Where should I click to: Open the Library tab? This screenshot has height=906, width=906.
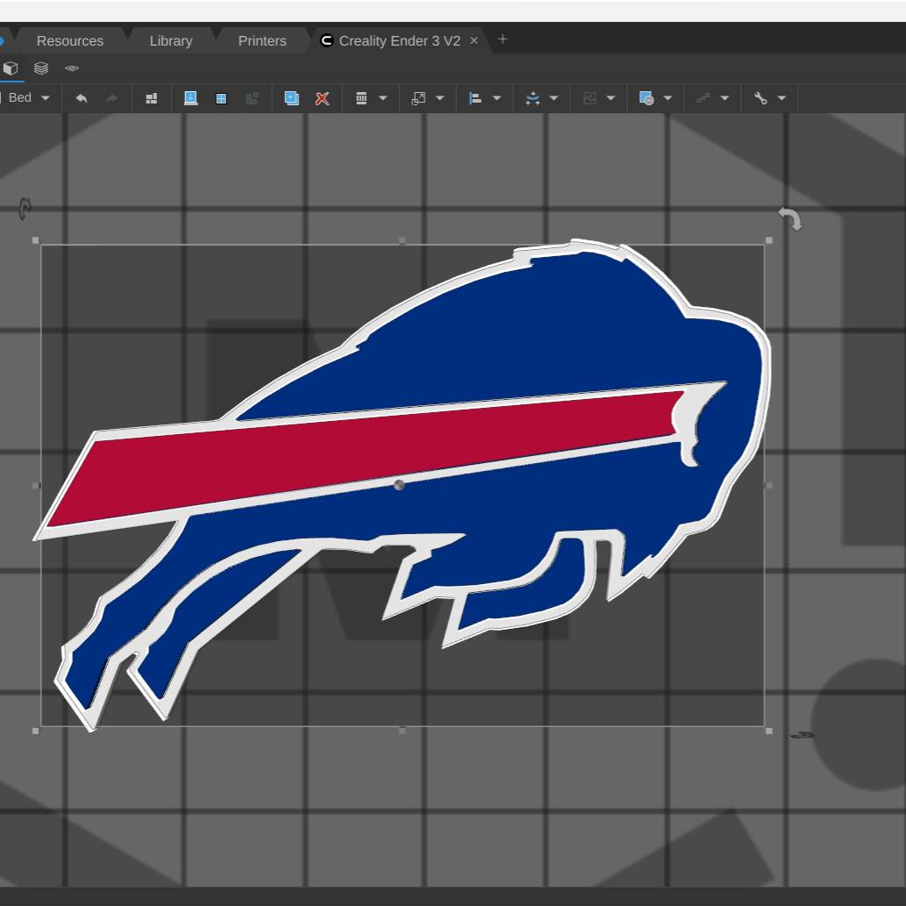170,40
